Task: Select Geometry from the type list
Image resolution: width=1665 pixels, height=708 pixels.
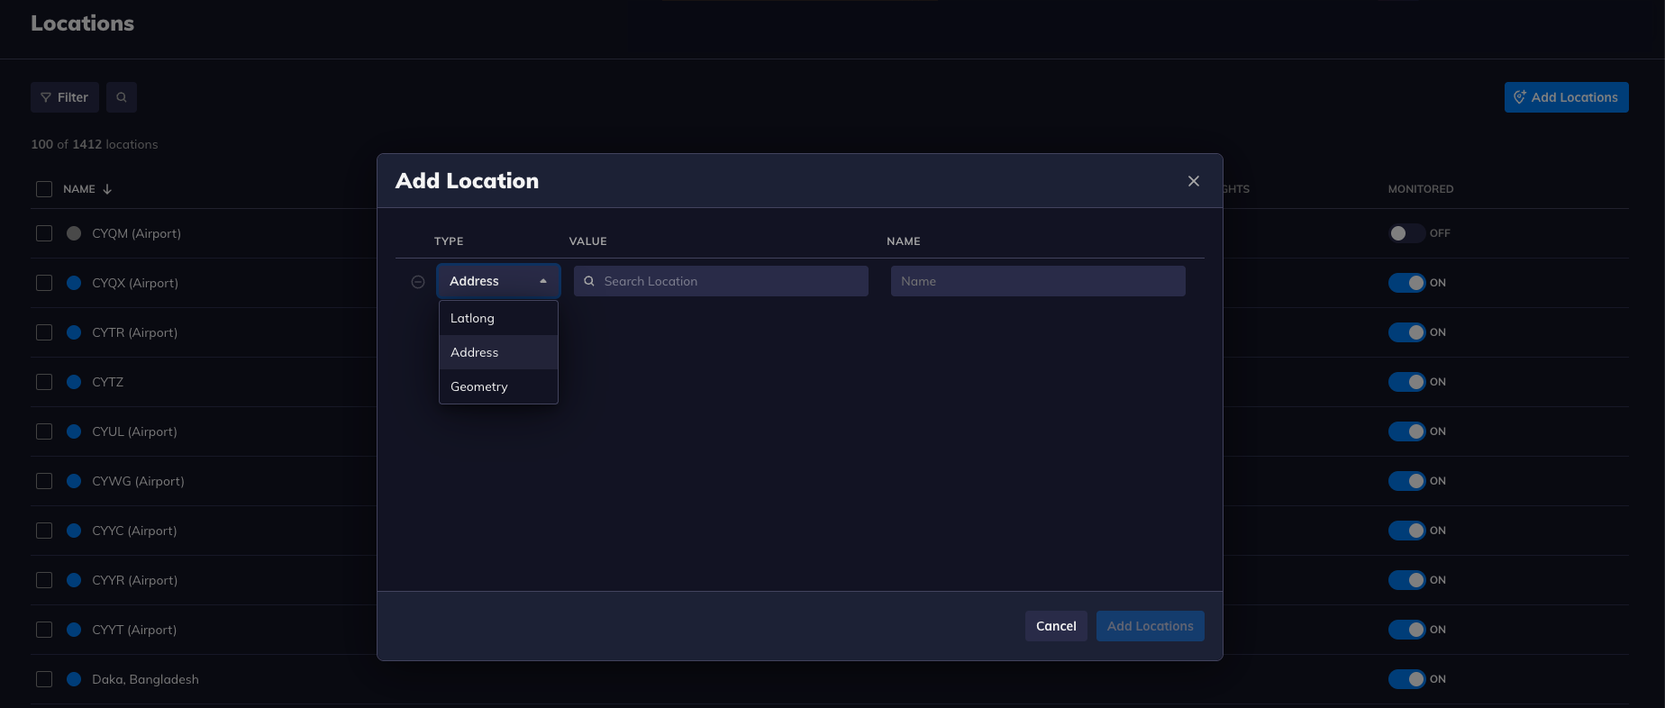Action: coord(498,386)
